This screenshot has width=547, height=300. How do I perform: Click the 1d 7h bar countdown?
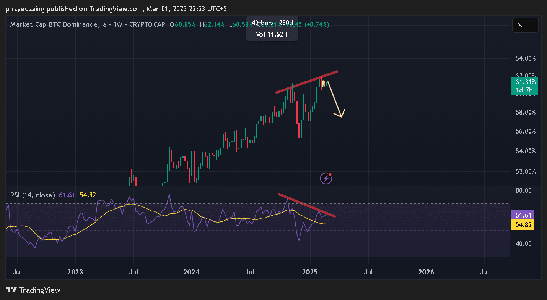click(524, 90)
